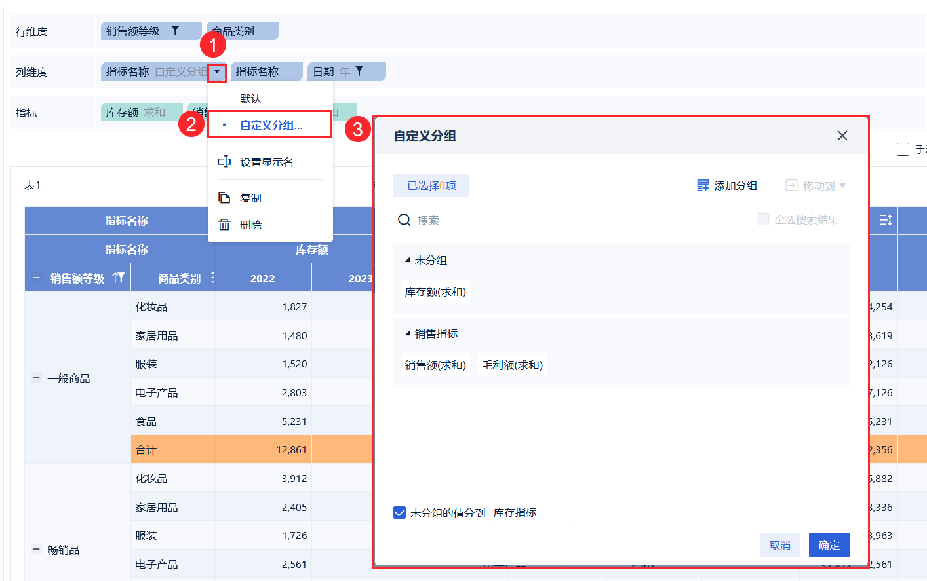Viewport: 927px width, 581px height.
Task: Open the dropdown arrow on 指标名称 自定义分组 chip
Action: click(x=217, y=71)
